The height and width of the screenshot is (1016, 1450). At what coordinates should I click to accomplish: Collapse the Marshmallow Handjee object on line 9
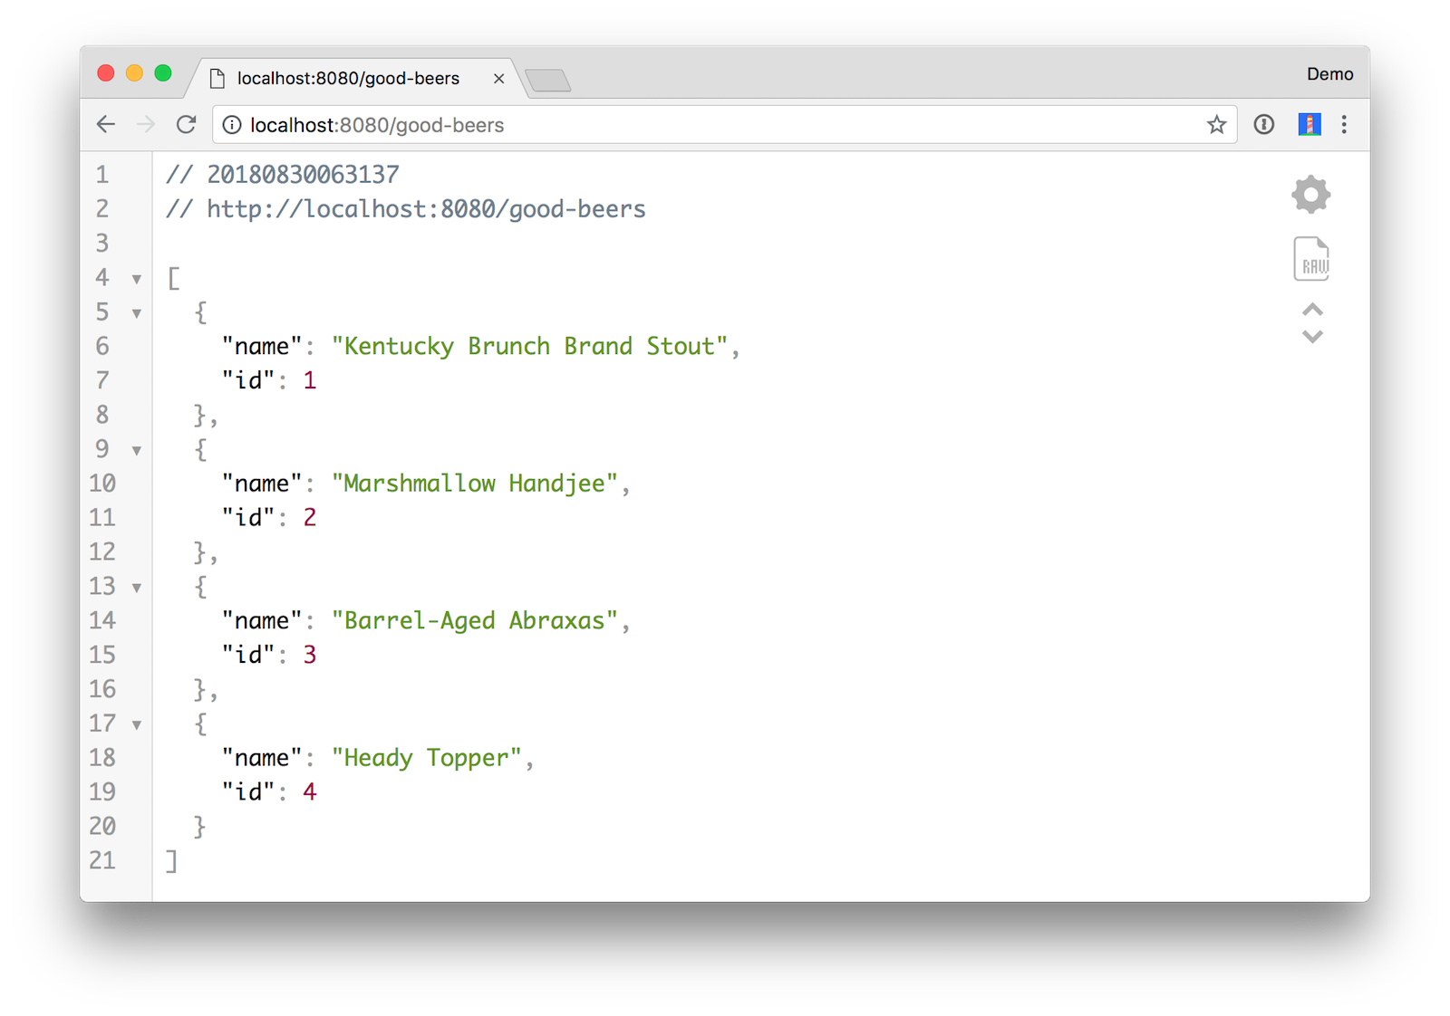point(137,450)
